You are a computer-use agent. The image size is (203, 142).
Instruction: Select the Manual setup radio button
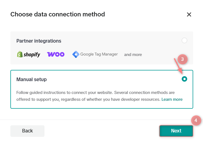coord(184,79)
